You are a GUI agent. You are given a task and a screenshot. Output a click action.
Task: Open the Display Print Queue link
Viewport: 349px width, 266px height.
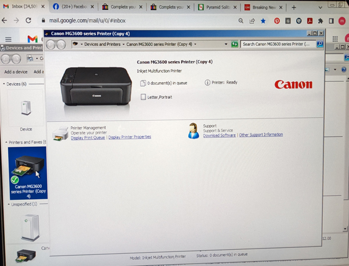88,138
